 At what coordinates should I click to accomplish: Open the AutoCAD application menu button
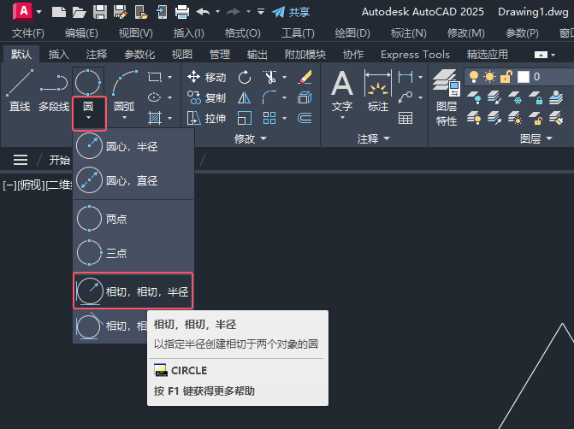tap(23, 12)
